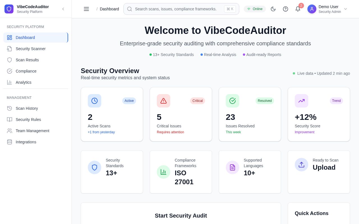Open Security Rules in the sidebar
The image size is (359, 224).
[x=36, y=120]
